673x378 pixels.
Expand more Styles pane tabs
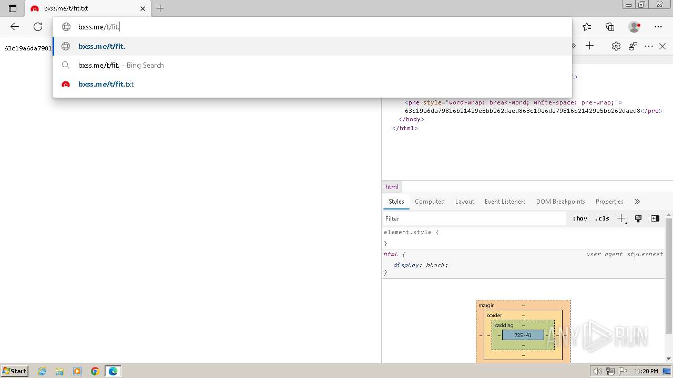tap(637, 202)
